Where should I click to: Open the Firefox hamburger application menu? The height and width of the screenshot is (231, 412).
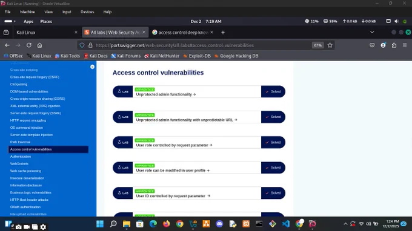(405, 45)
